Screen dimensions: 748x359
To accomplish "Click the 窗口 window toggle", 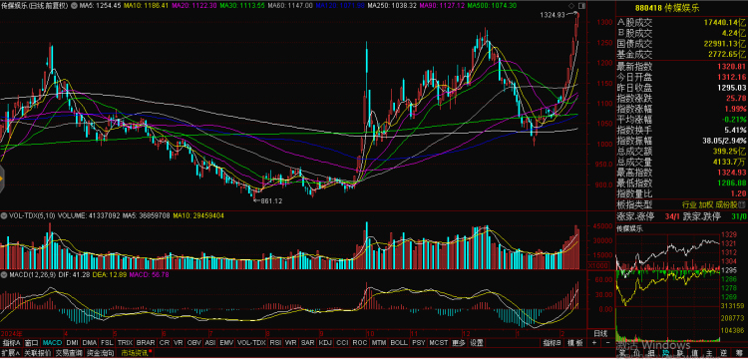I will pyautogui.click(x=31, y=342).
